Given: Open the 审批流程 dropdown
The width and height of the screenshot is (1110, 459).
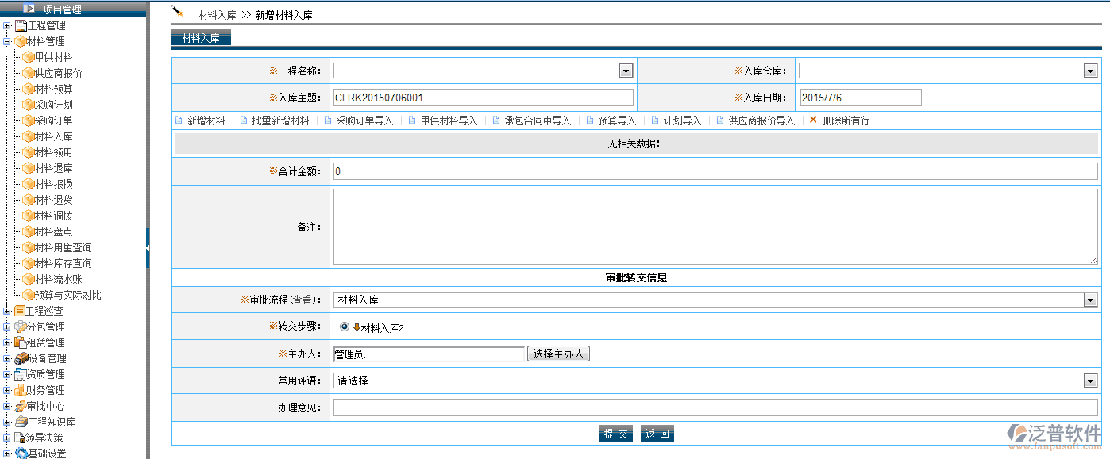Looking at the screenshot, I should click(1090, 300).
